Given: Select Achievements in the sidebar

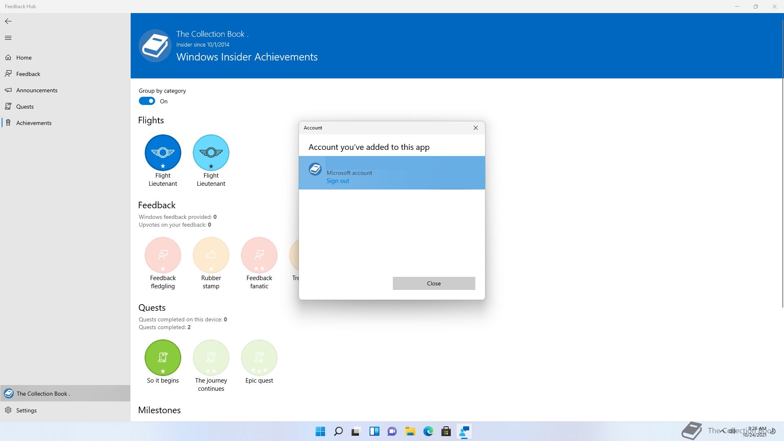Looking at the screenshot, I should pos(65,123).
